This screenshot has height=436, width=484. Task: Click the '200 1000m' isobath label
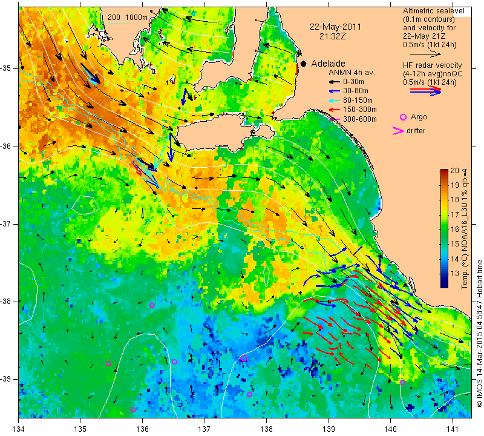128,18
